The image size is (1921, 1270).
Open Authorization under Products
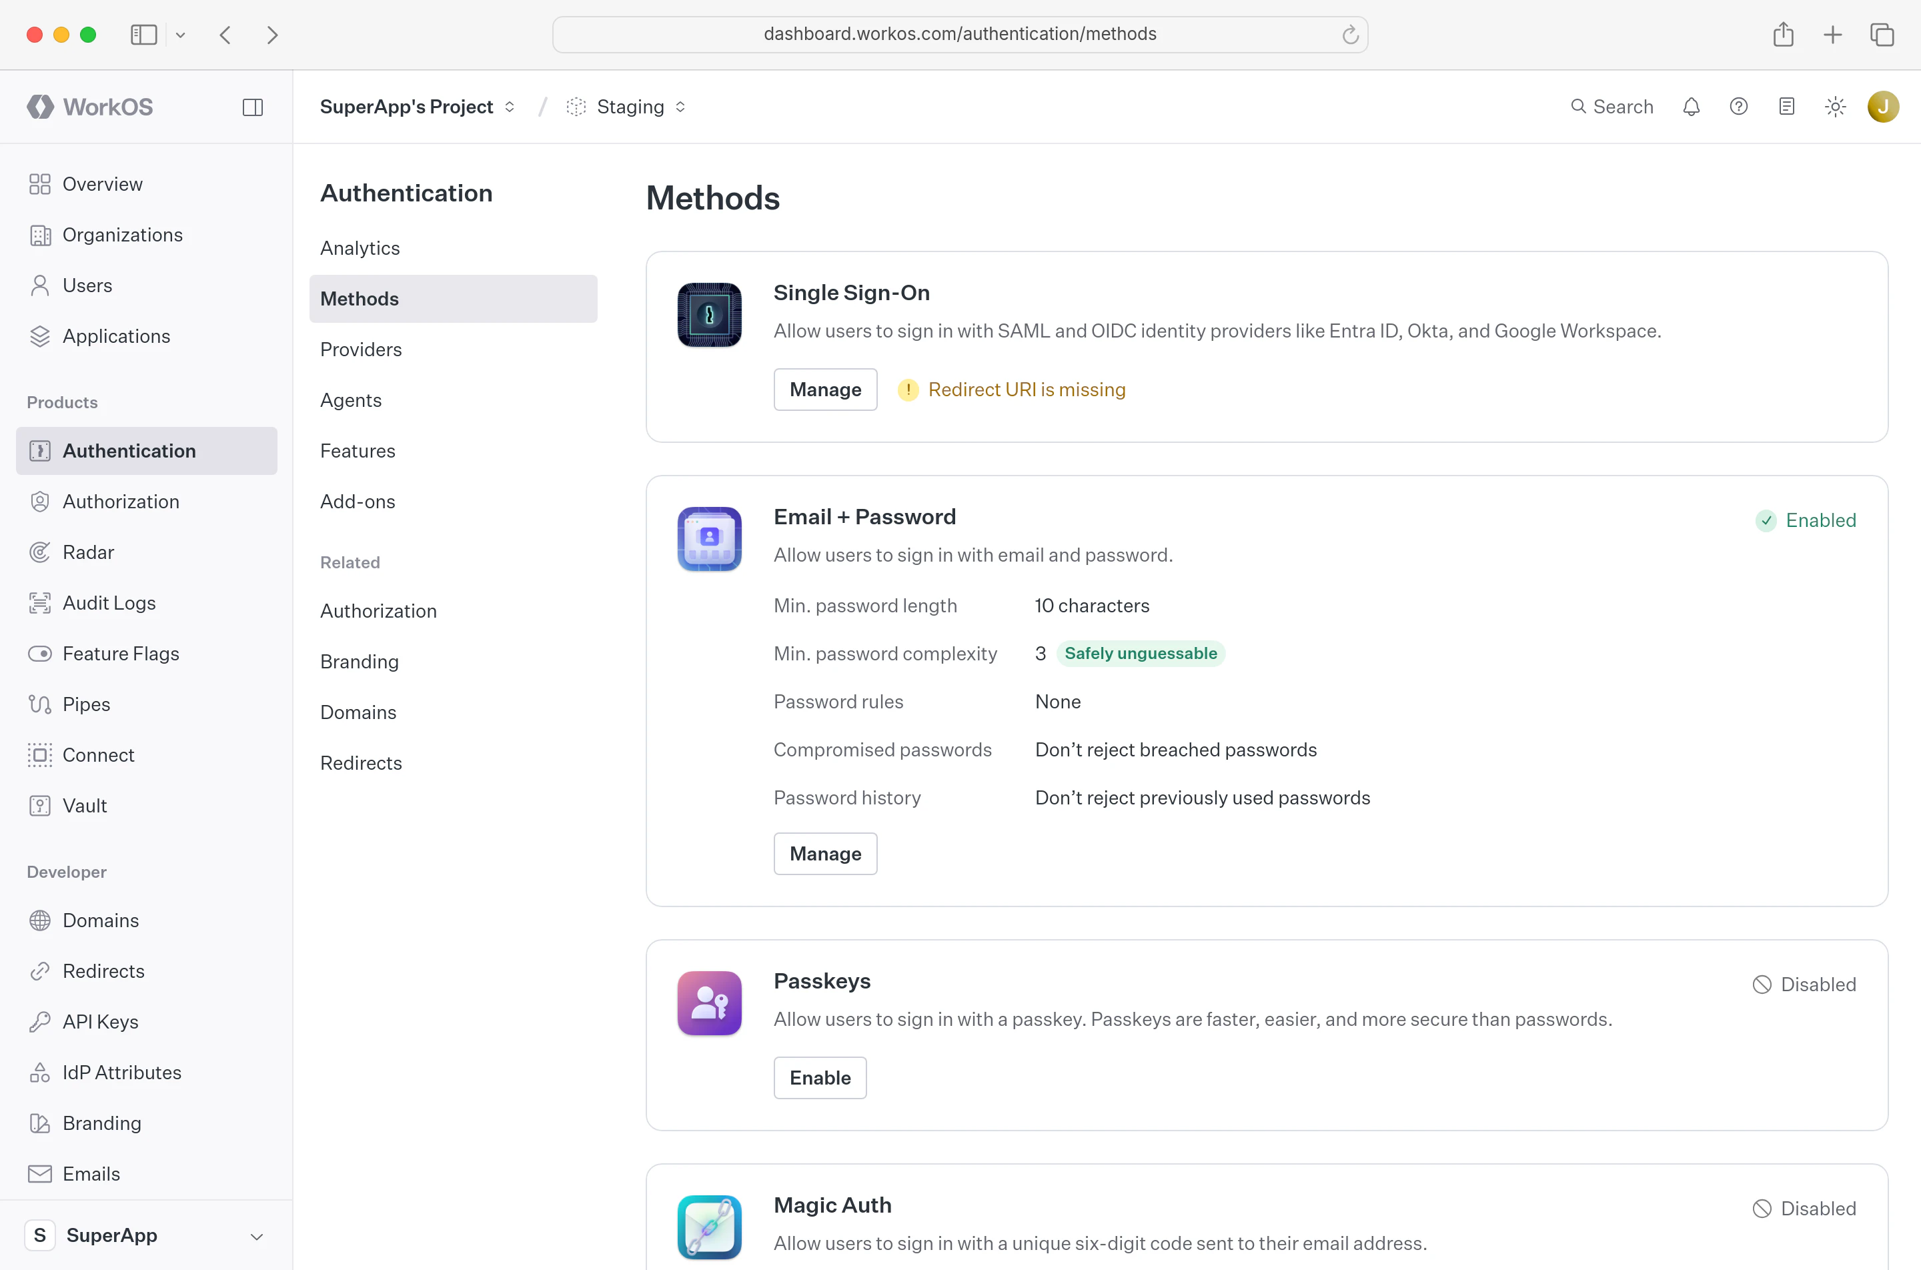(x=147, y=502)
